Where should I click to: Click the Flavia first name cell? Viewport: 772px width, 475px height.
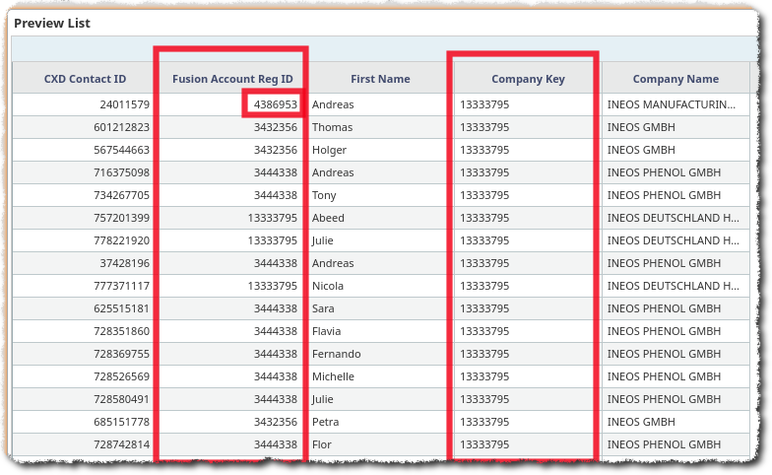327,331
